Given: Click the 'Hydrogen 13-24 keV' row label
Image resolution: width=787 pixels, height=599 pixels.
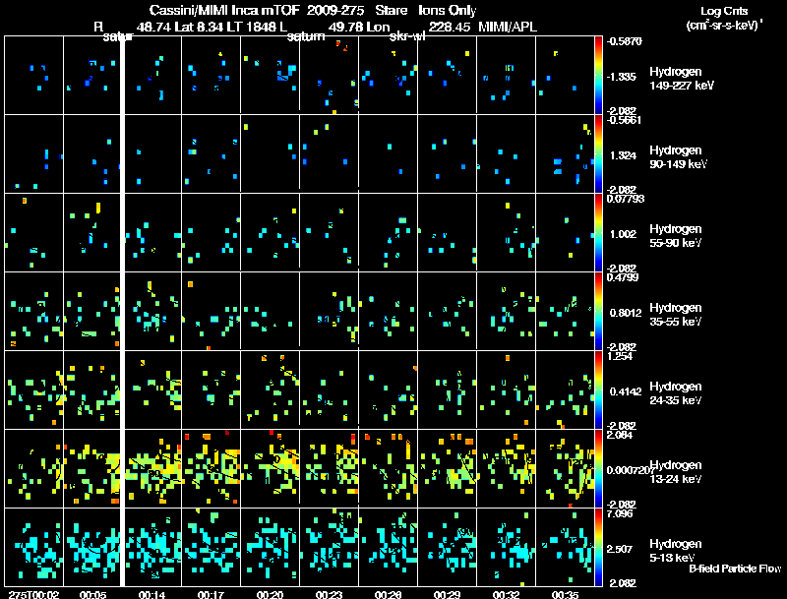Looking at the screenshot, I should click(676, 472).
